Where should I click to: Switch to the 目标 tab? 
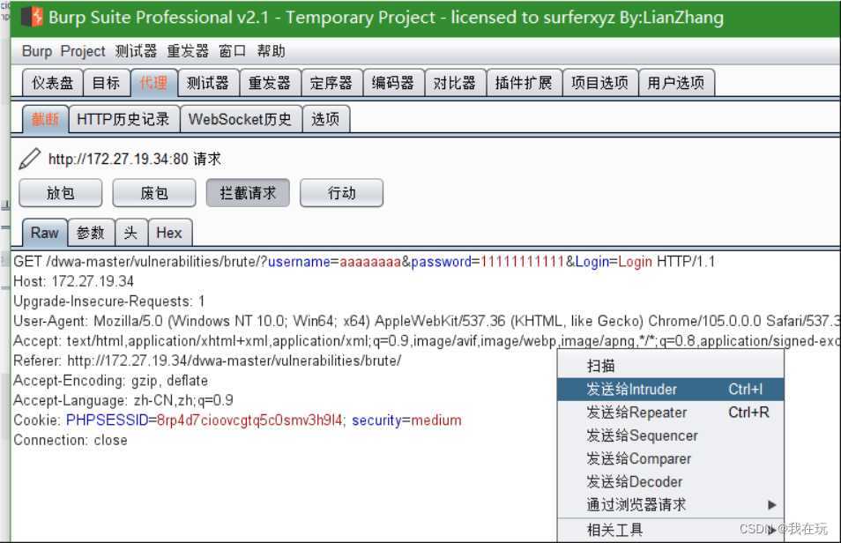106,83
